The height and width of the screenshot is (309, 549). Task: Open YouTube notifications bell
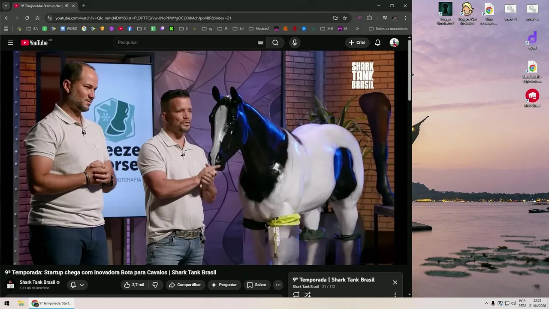378,42
